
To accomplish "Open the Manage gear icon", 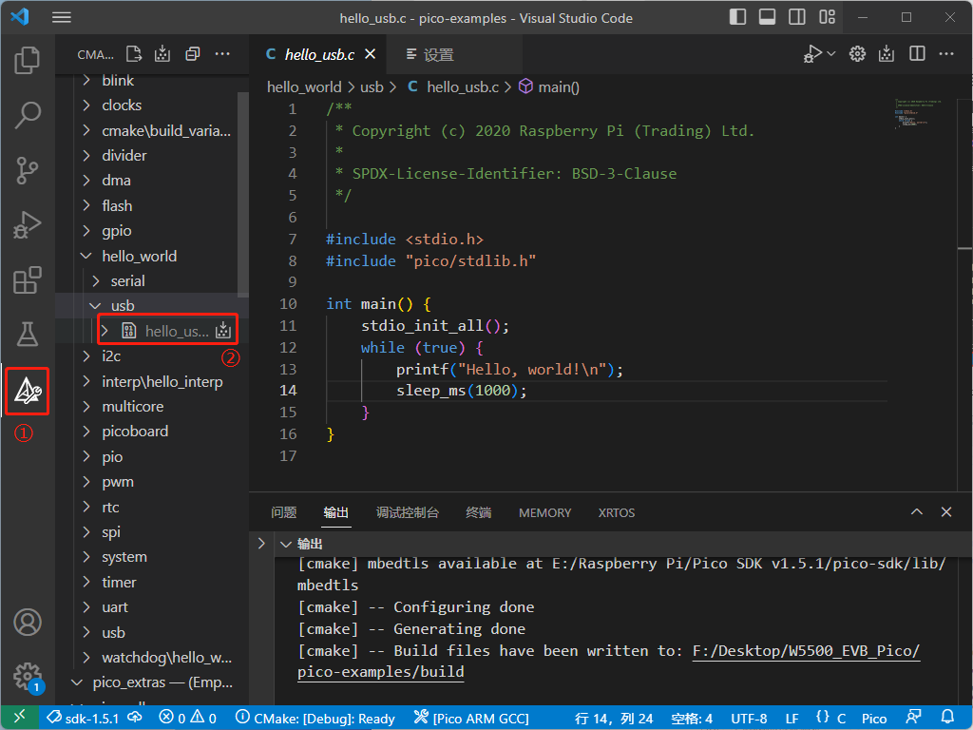I will [x=28, y=676].
